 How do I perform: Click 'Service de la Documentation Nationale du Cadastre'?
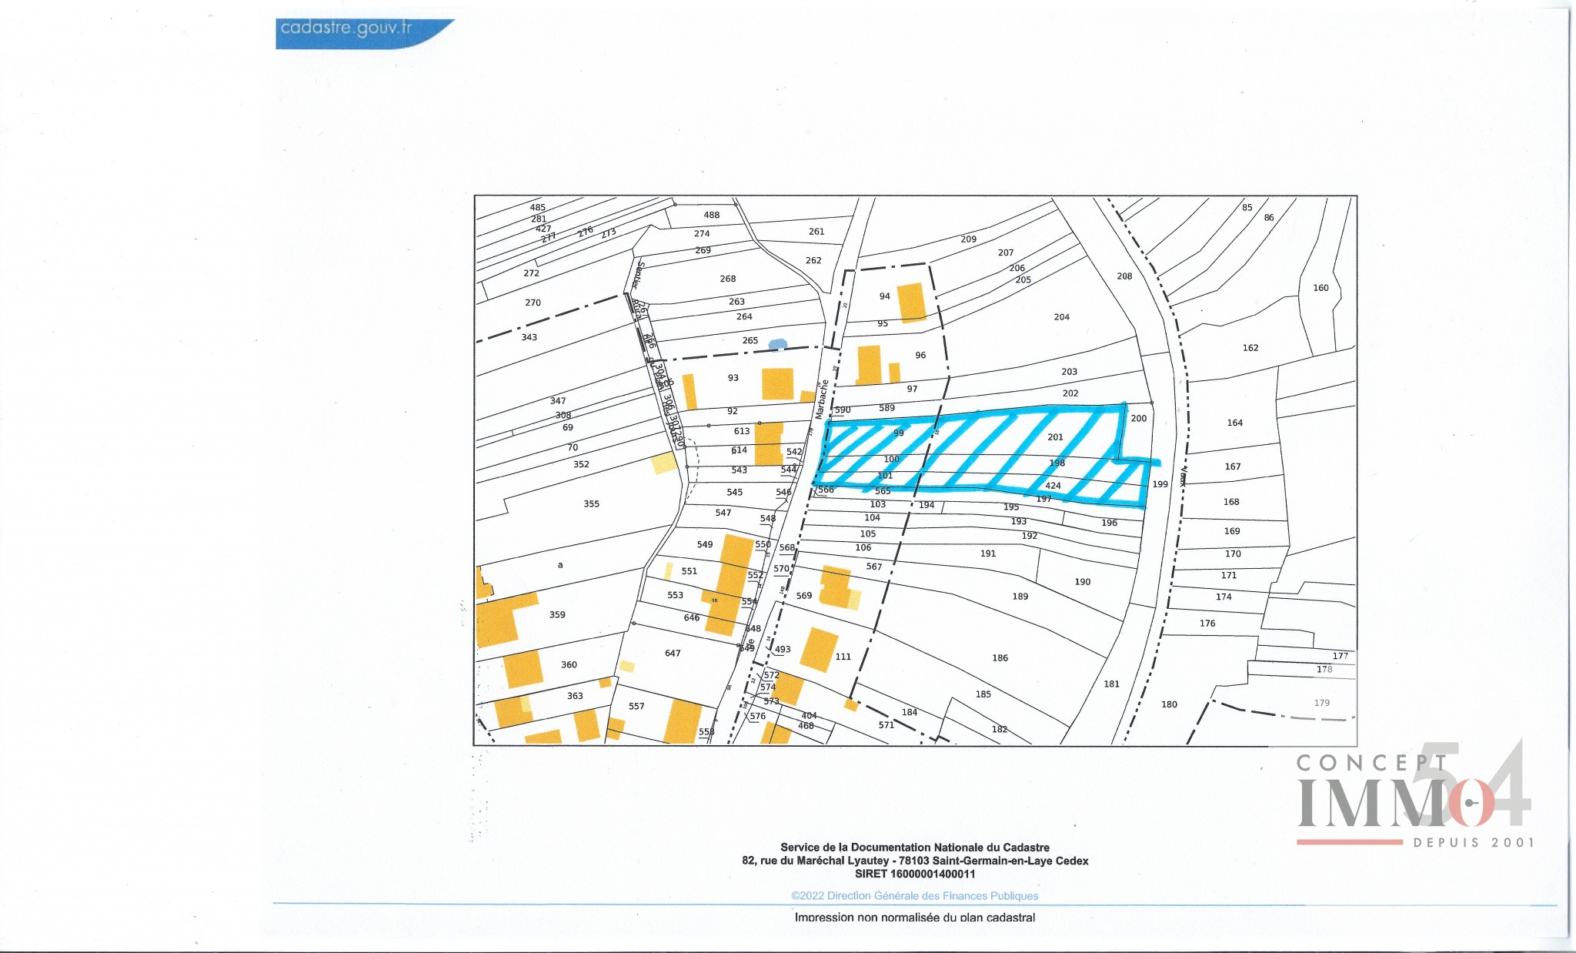915,848
